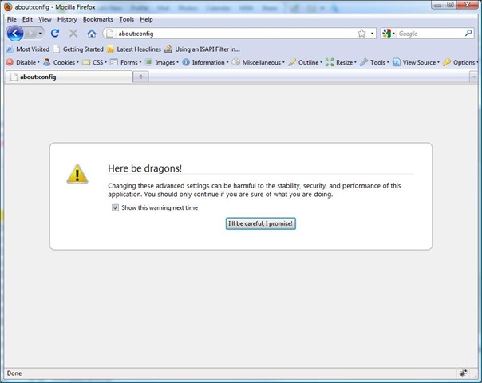Screen dimensions: 482x383
Task: Click the status bar icon at bottom right
Action: coord(462,373)
